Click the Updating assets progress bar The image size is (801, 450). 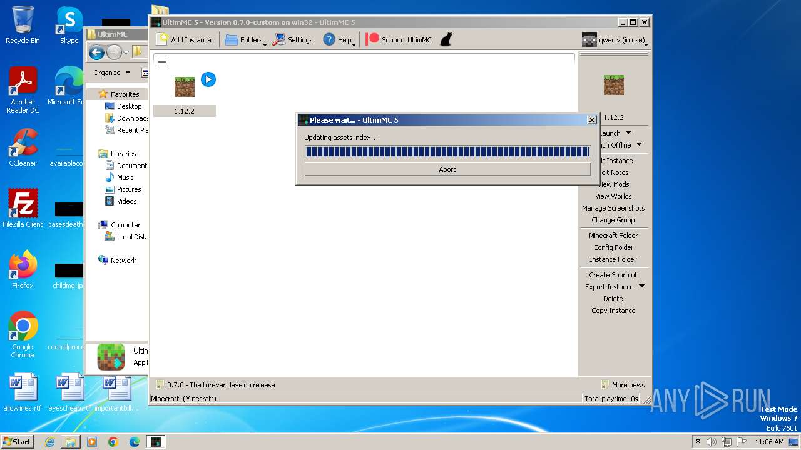pos(447,152)
